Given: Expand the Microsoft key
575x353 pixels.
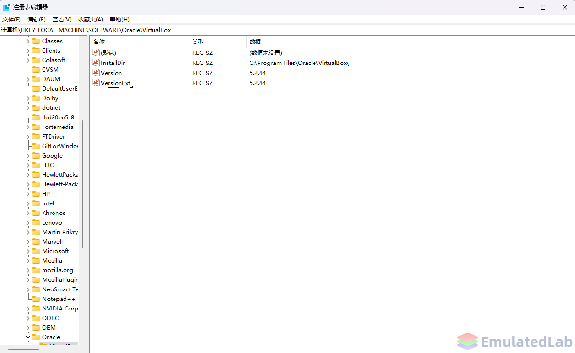Looking at the screenshot, I should click(x=28, y=251).
